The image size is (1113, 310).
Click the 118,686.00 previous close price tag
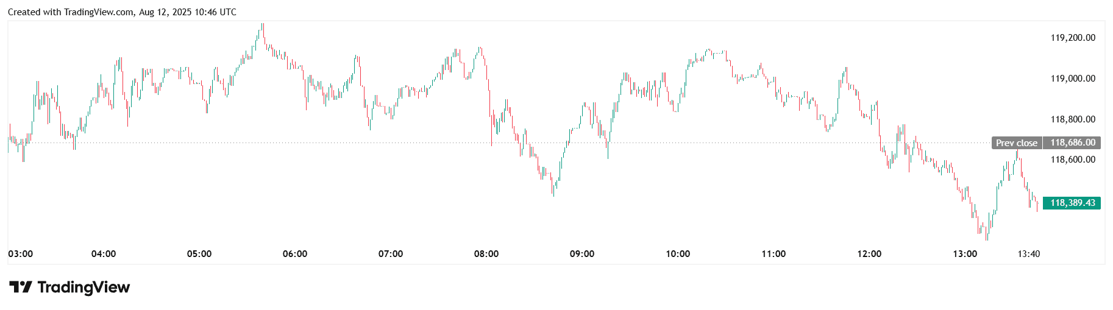coord(1072,143)
